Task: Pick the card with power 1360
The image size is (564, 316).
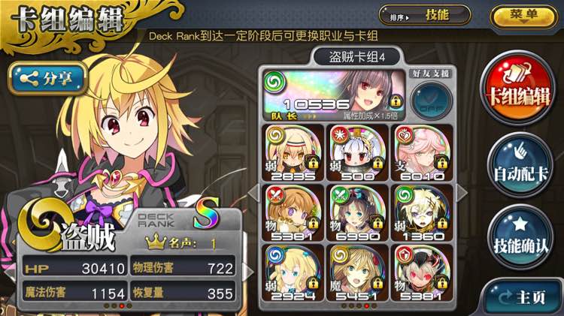Action: click(x=422, y=212)
